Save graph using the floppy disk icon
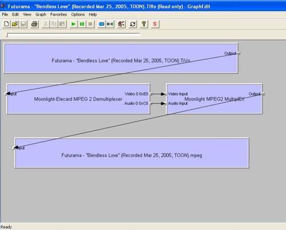 (23, 24)
